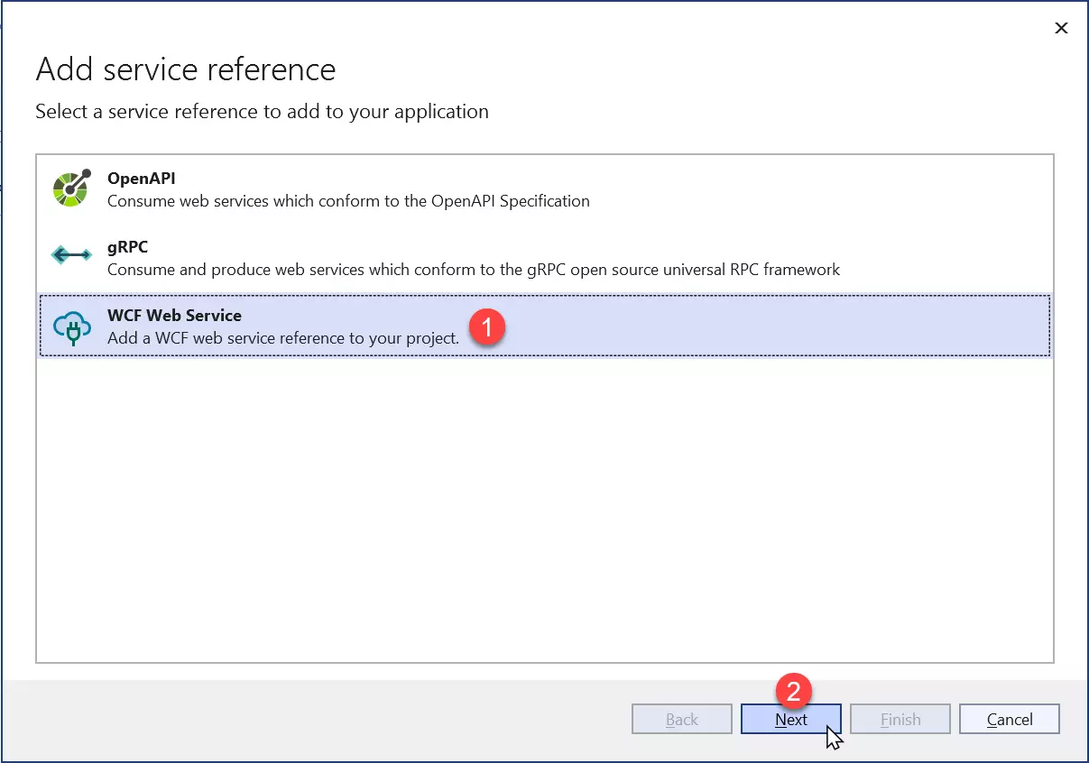Screen dimensions: 1089x763
Task: Click the greyed-out Finish button
Action: [900, 719]
